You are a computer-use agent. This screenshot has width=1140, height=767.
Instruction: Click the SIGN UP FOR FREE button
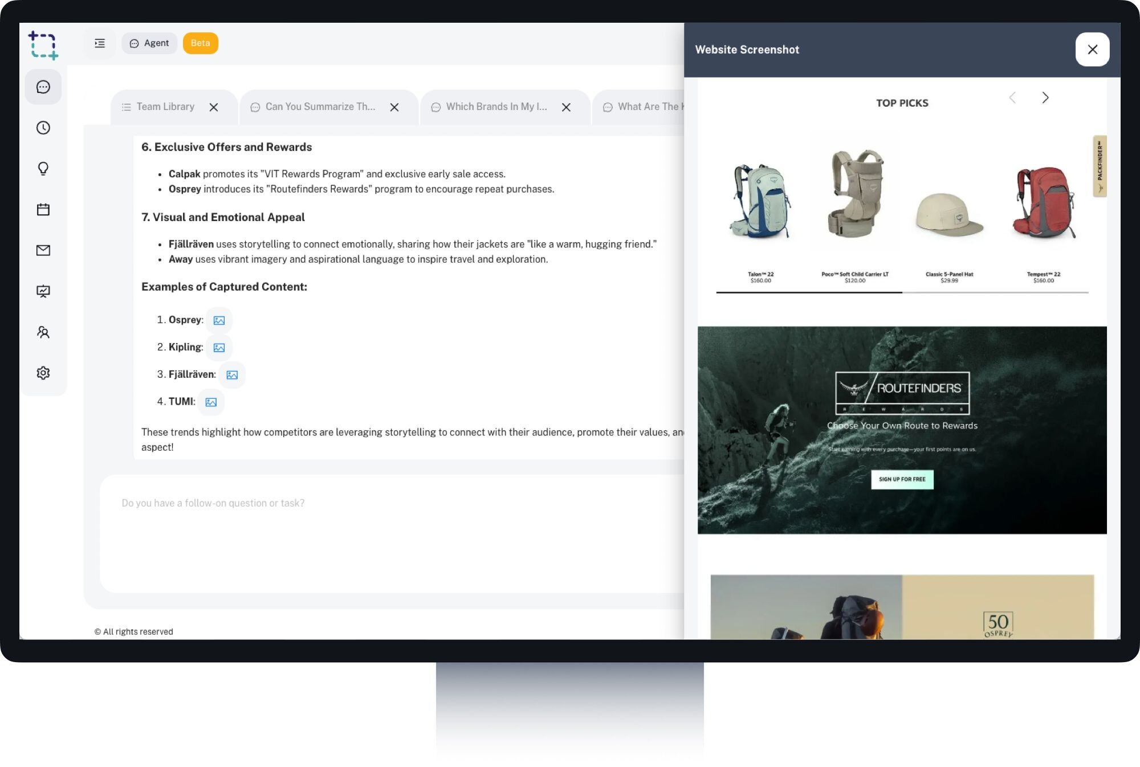[x=902, y=479]
